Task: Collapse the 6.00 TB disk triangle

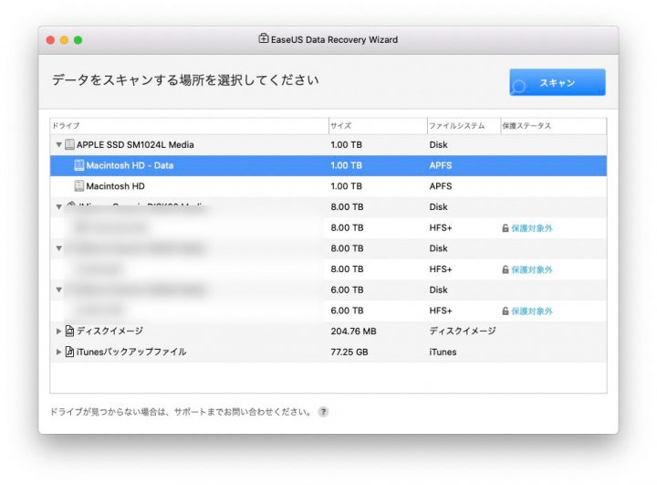Action: click(x=59, y=290)
